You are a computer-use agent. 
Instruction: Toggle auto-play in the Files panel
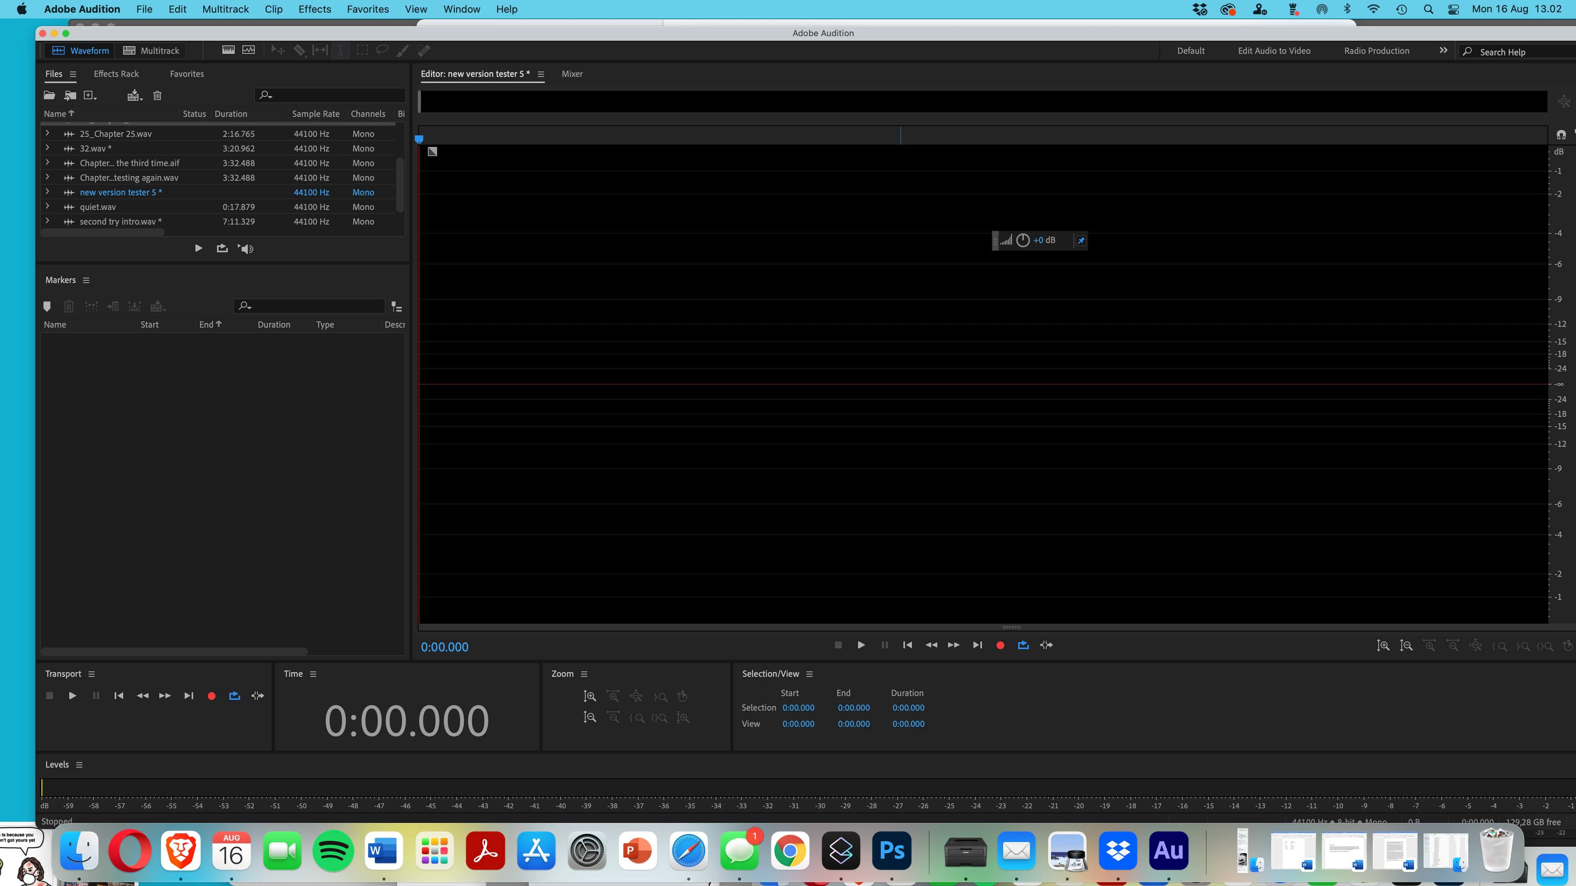pyautogui.click(x=246, y=248)
